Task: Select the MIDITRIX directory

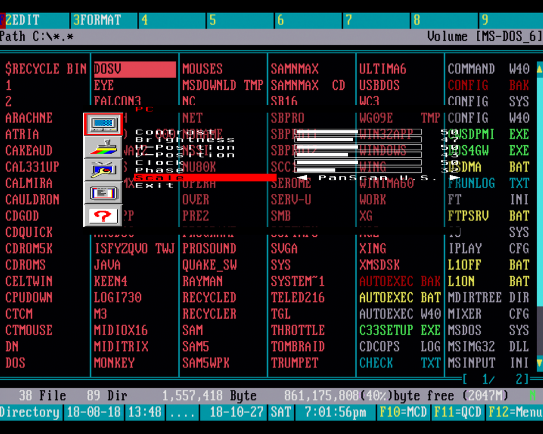Action: coord(121,346)
